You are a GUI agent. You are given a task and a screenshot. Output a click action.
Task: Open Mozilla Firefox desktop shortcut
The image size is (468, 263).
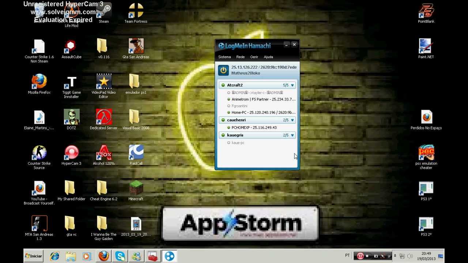coord(39,84)
